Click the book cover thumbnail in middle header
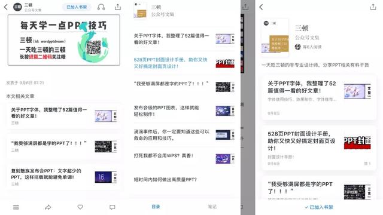Viewport: 383px width, 215px height. [140, 10]
